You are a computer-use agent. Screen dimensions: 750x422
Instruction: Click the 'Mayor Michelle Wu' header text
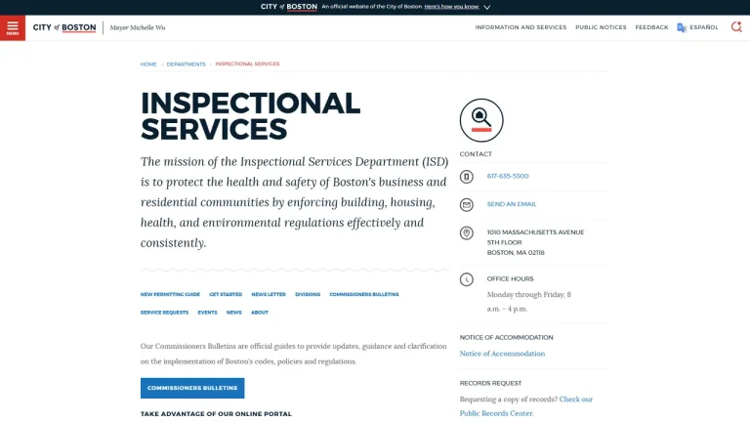coord(138,27)
